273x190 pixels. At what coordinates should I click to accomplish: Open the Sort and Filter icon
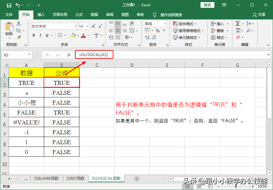(x=249, y=24)
